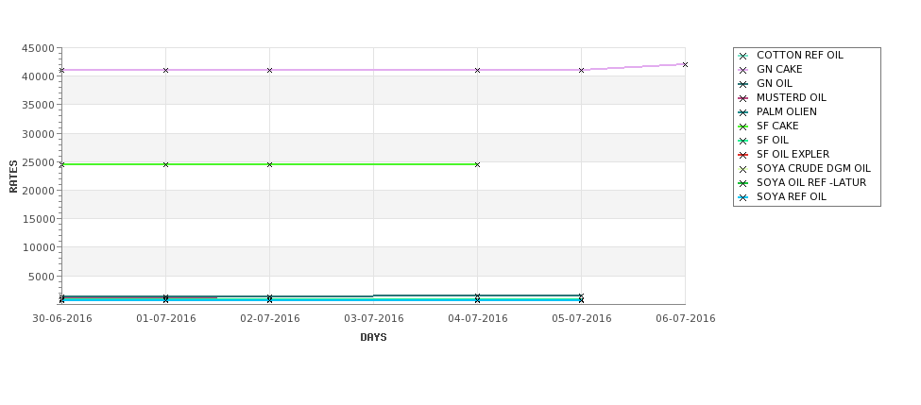
Task: Click SF CAKE data point on 04-07-2016
Action: [478, 164]
